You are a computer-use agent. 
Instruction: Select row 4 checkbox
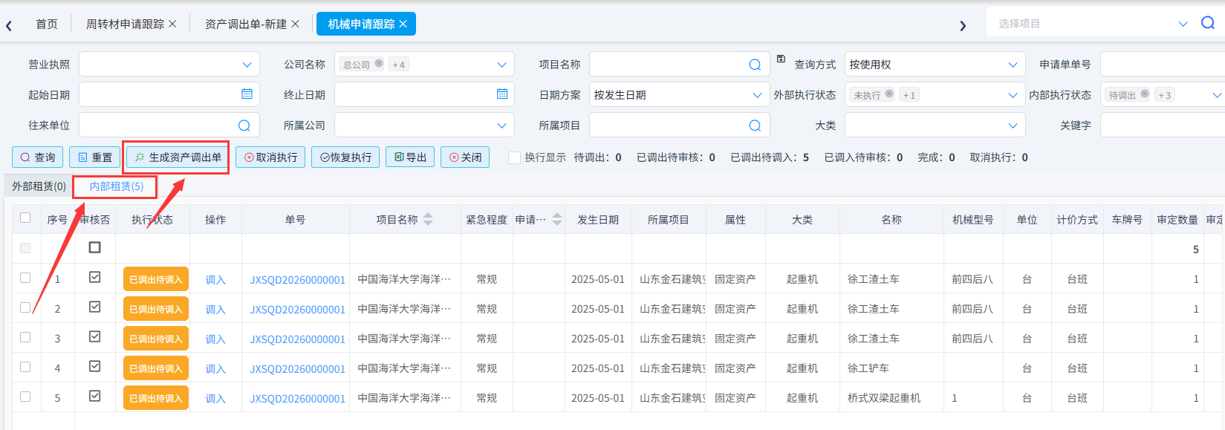tap(25, 367)
